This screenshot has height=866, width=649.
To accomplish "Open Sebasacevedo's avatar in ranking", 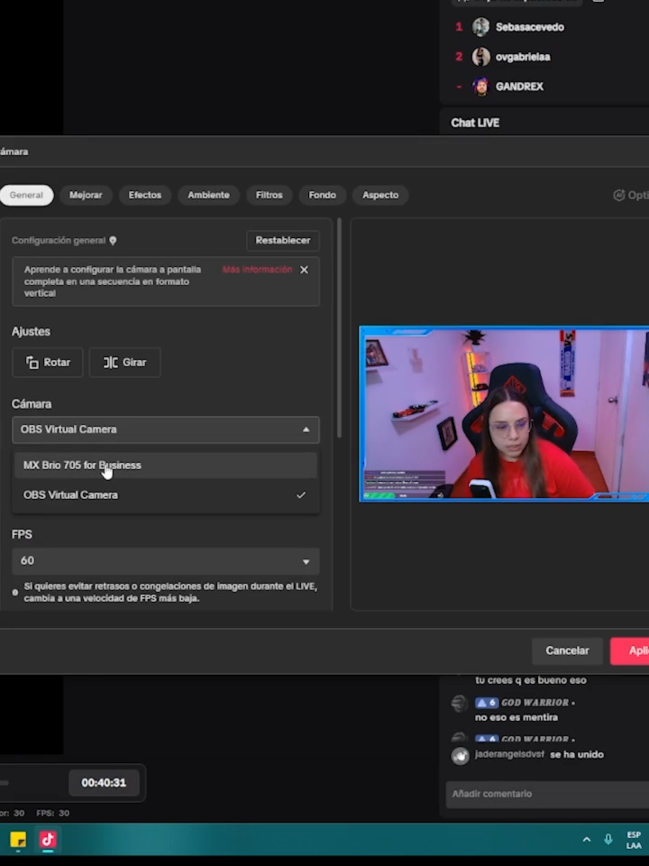I will click(481, 27).
